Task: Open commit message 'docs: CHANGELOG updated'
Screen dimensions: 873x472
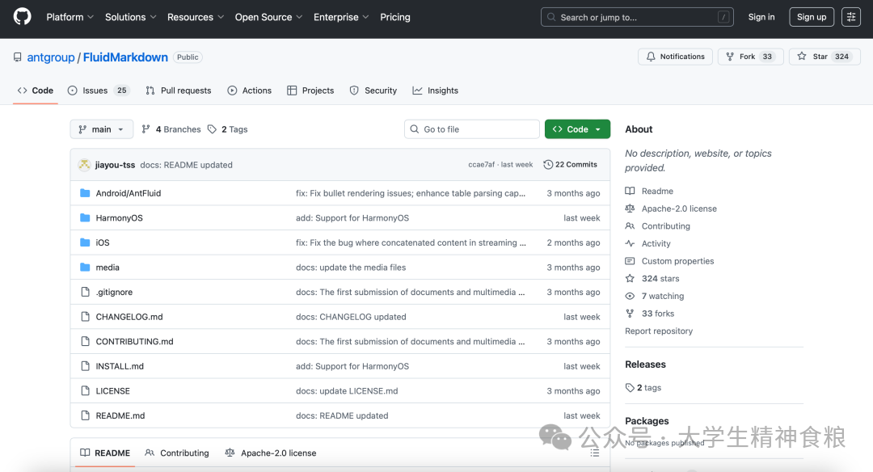Action: 351,317
